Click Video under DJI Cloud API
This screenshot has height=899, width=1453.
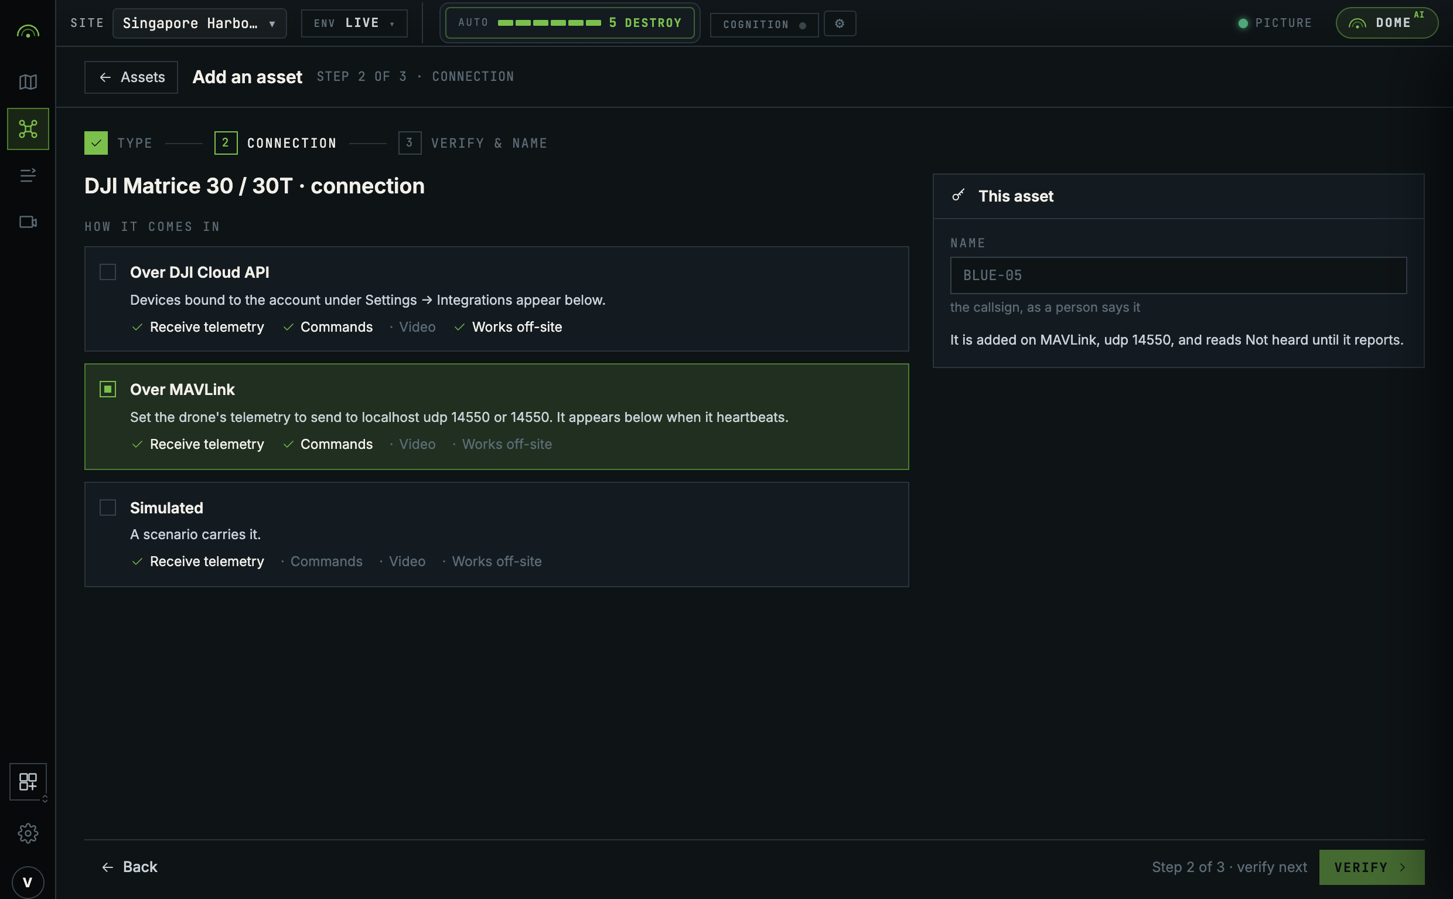tap(412, 327)
